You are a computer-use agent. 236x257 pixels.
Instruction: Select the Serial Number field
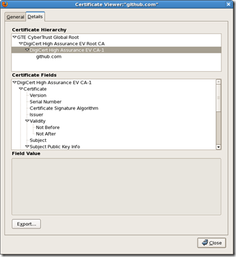pos(46,102)
